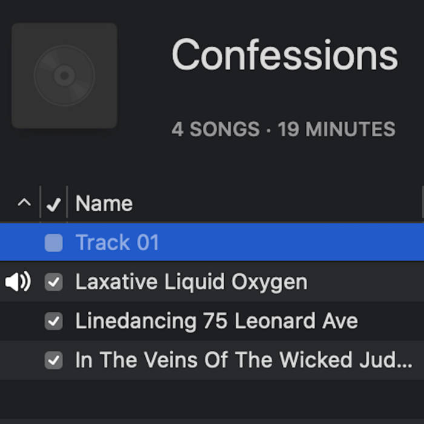This screenshot has width=424, height=424.
Task: Uncheck In The Veins Of The Wicked checkbox
Action: [54, 360]
